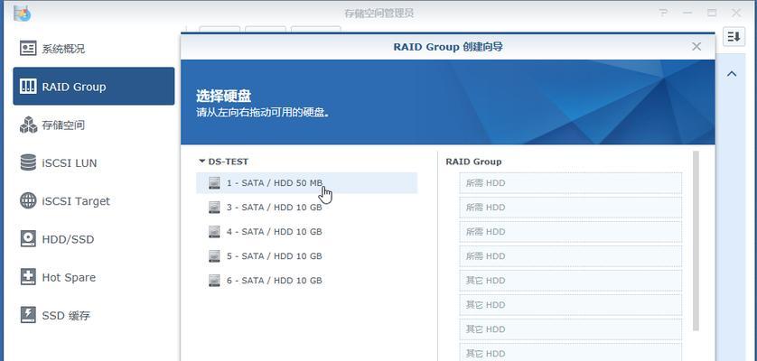Click the RAID Group sidebar icon
Viewport: 757px width, 361px height.
coord(28,87)
